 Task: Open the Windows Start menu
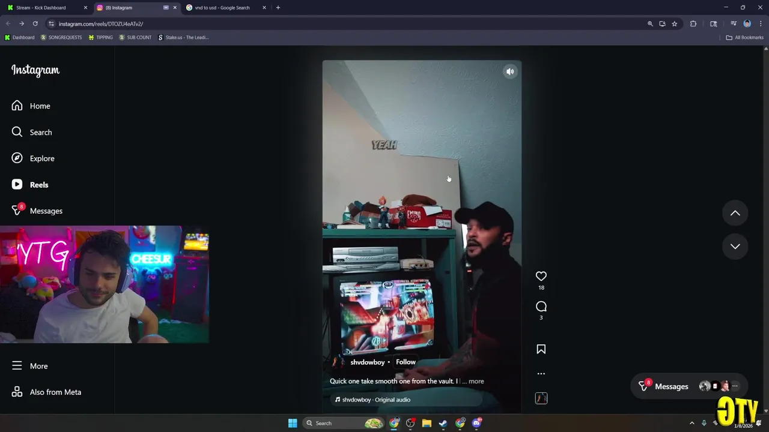click(293, 423)
